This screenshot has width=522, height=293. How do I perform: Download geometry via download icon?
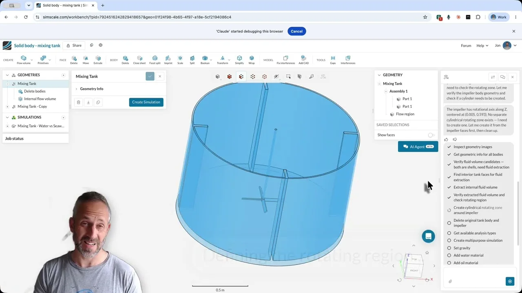click(x=88, y=102)
